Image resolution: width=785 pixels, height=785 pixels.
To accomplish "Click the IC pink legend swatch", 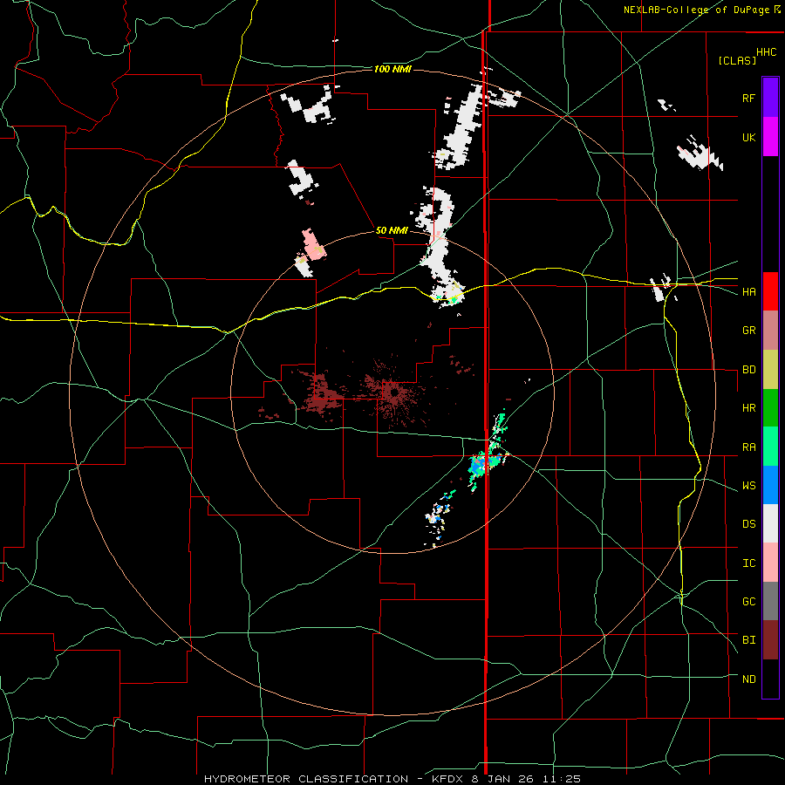I will pos(770,563).
